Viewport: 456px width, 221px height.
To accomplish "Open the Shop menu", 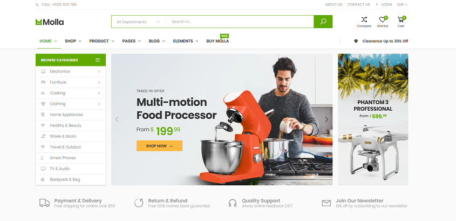I will click(x=73, y=41).
